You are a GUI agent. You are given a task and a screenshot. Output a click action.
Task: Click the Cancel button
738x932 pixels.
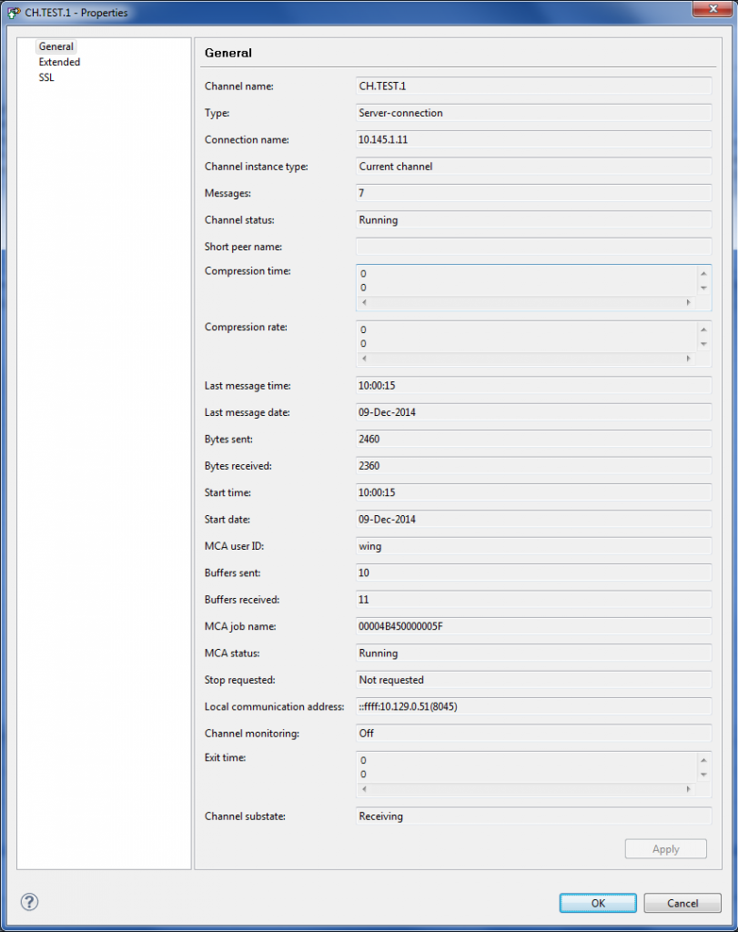682,903
